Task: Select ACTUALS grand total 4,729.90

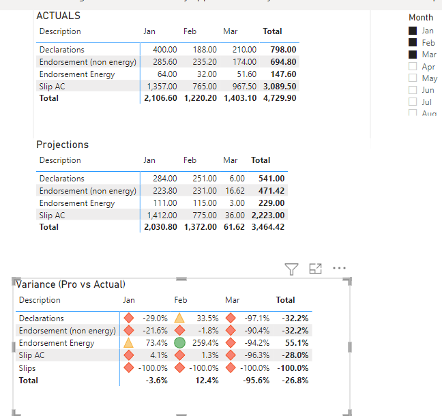Action: [280, 98]
